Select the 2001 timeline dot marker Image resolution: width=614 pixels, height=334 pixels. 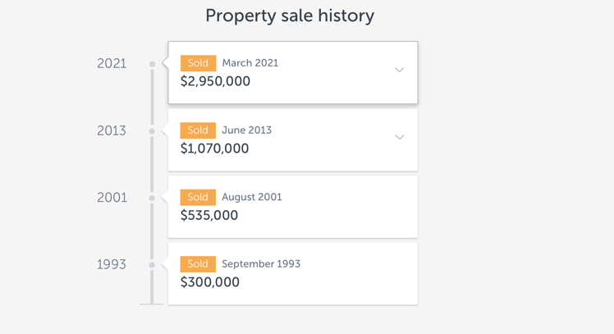[x=152, y=198]
